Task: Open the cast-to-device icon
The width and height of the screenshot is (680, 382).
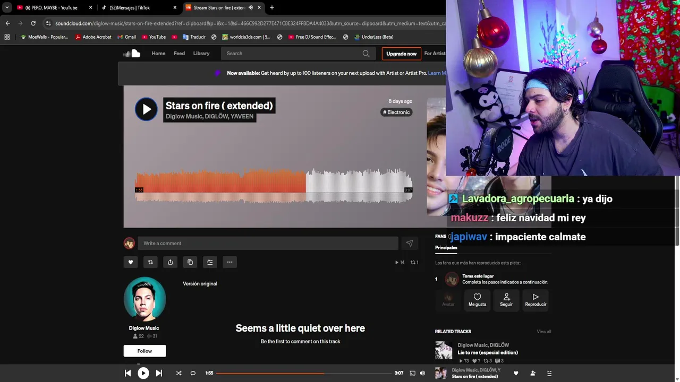Action: click(412, 373)
